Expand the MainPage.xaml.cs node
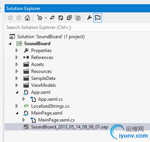Viewport: 150px width, 142px height. click(x=23, y=120)
